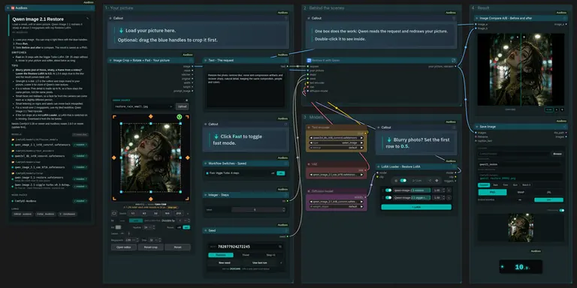This screenshot has height=288, width=577.
Task: Select the WebP format tab
Action: [521, 192]
